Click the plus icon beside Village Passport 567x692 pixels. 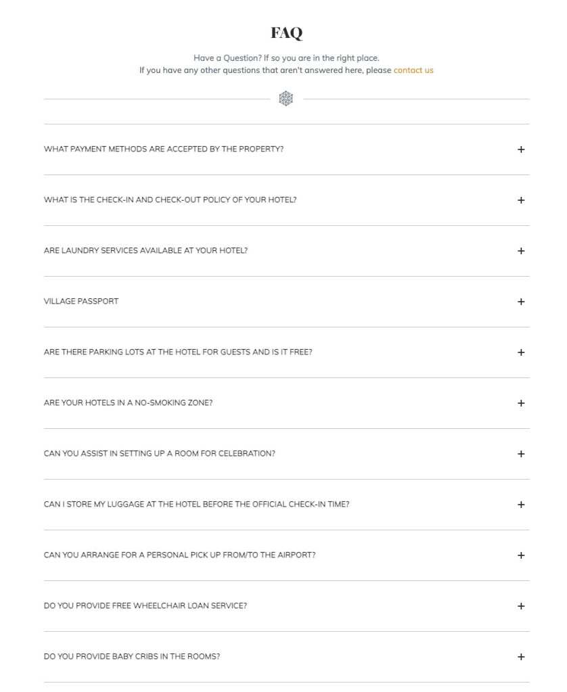pyautogui.click(x=520, y=302)
